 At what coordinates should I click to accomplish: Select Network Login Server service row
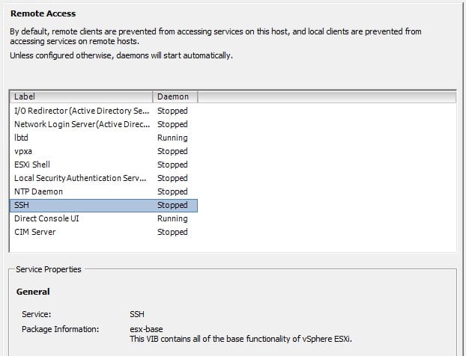pos(103,124)
